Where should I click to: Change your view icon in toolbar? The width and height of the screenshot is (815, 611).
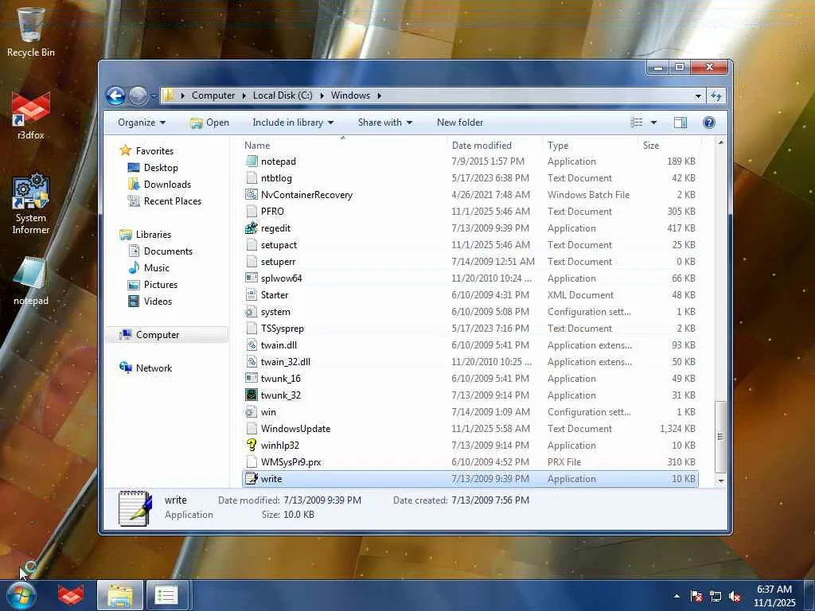click(x=637, y=123)
